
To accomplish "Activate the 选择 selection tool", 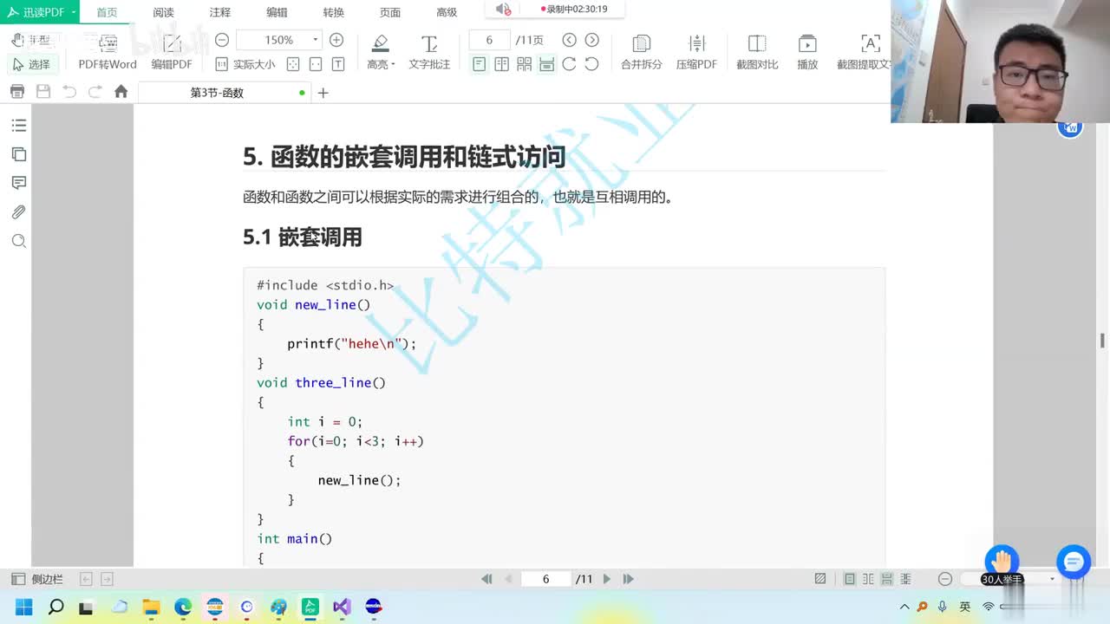I will pyautogui.click(x=31, y=64).
